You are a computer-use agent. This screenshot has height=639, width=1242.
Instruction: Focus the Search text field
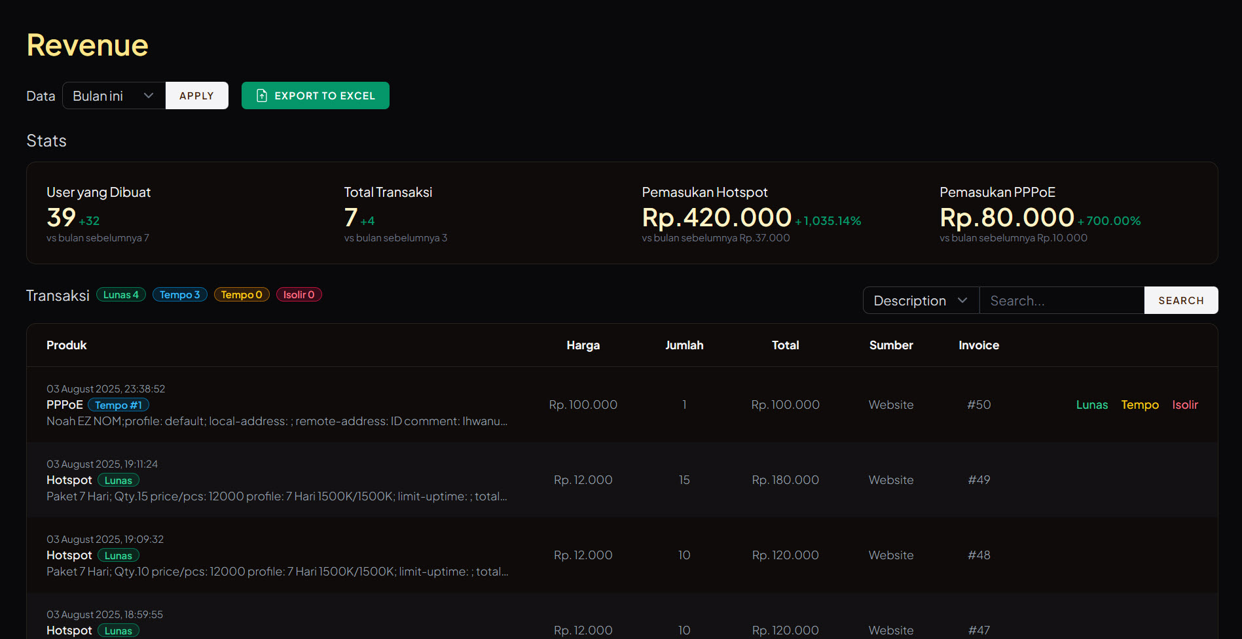(1061, 300)
